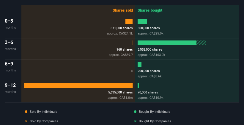Viewport: 244px width, 125px height.
Task: Click the Shares bought column header
Action: tap(150, 10)
